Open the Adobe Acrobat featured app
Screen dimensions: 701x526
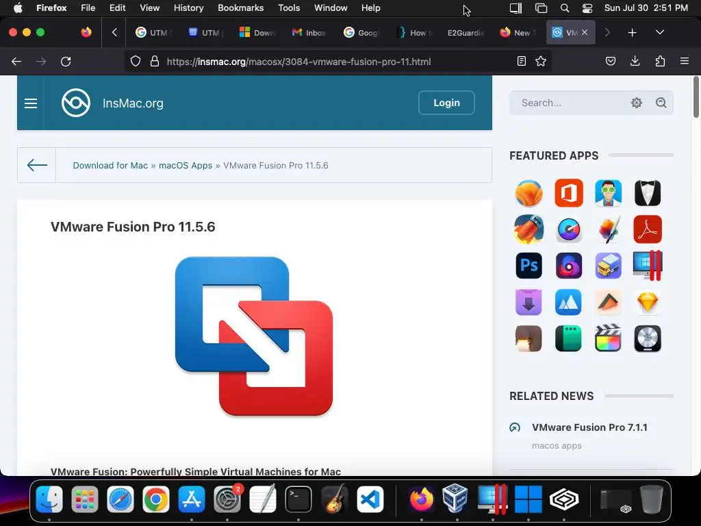tap(648, 229)
